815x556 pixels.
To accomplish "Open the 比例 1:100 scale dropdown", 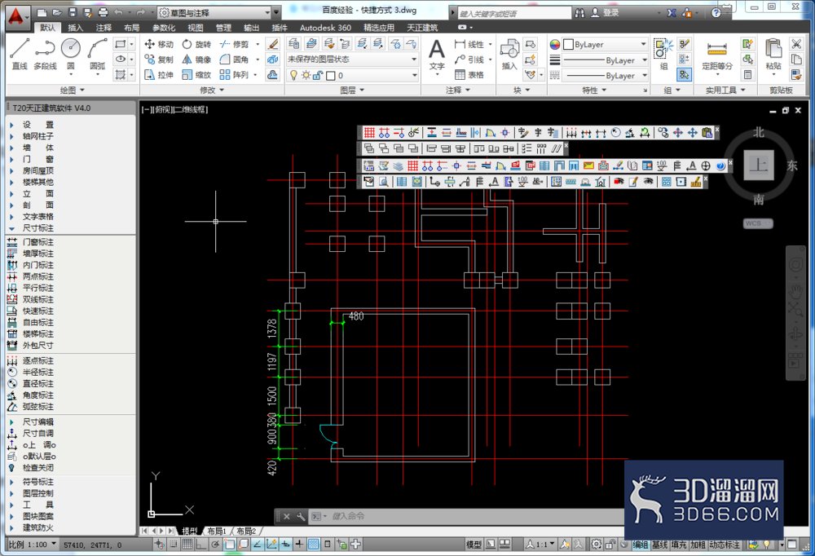I will pos(33,545).
